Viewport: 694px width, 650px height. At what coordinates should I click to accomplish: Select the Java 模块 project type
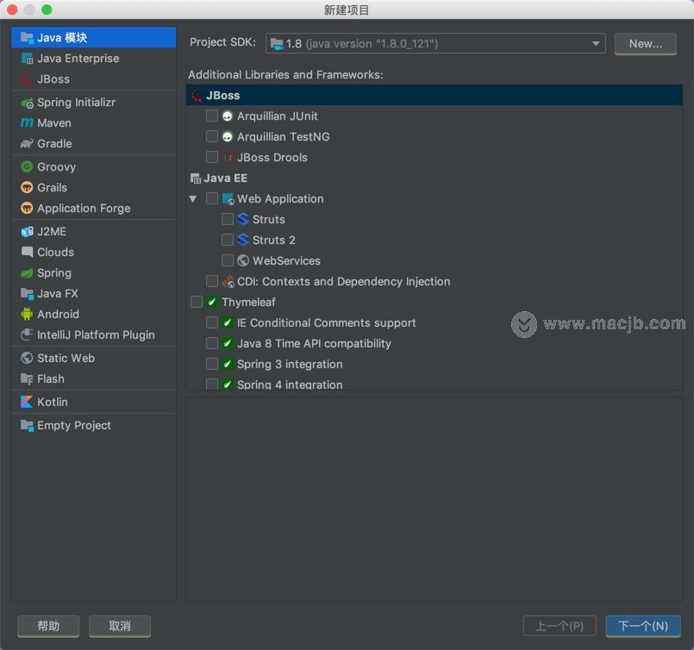tap(93, 38)
